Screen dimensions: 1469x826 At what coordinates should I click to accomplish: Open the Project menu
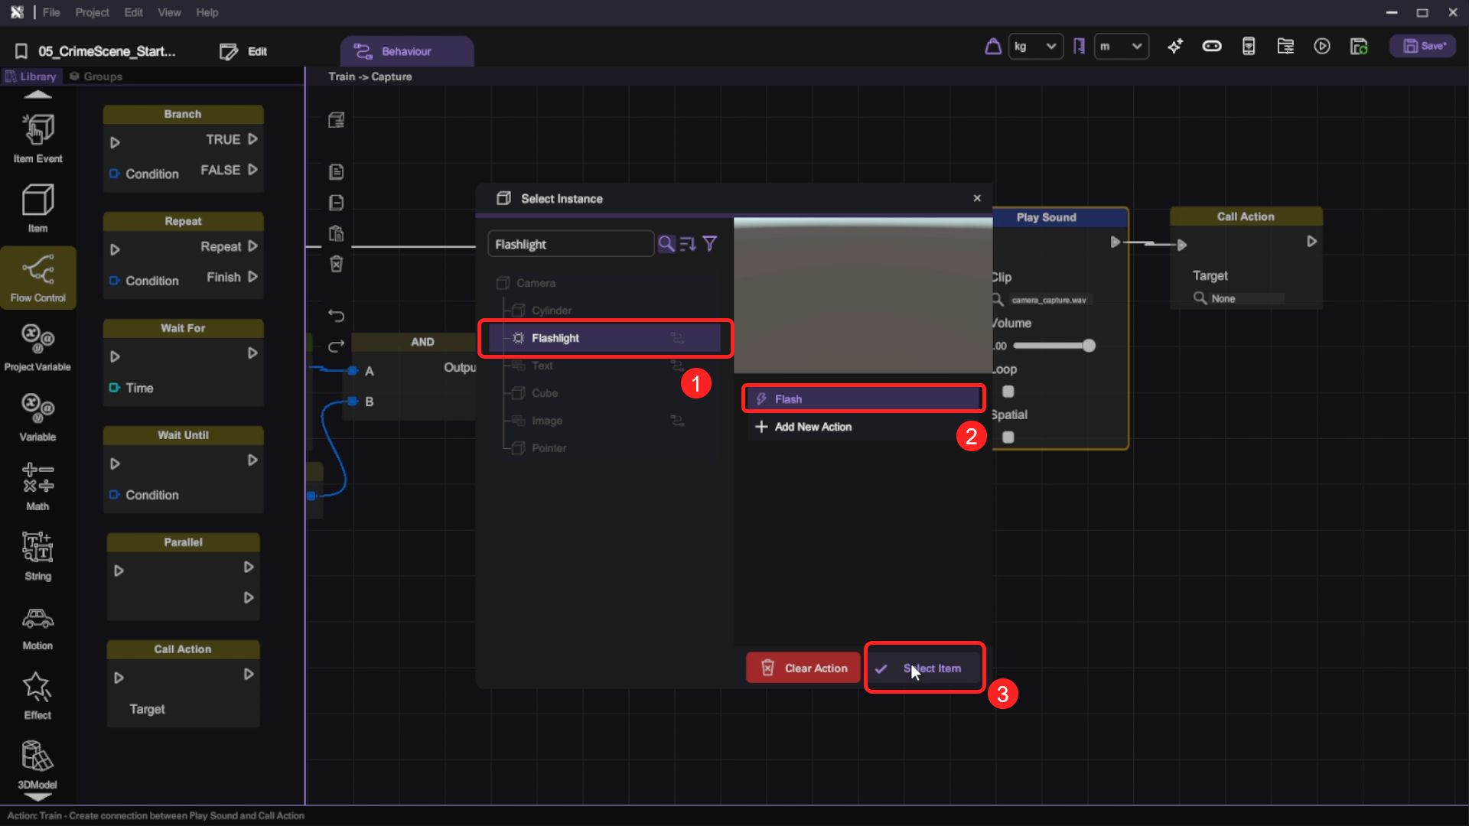pos(92,12)
